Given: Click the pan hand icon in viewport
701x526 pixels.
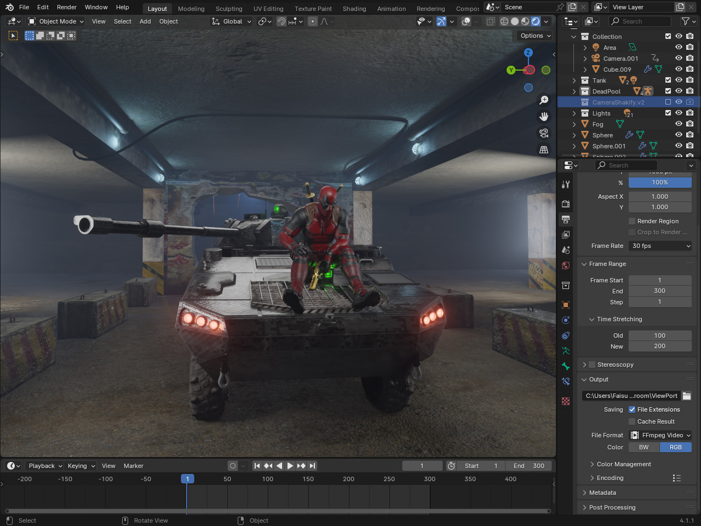Looking at the screenshot, I should click(x=544, y=117).
